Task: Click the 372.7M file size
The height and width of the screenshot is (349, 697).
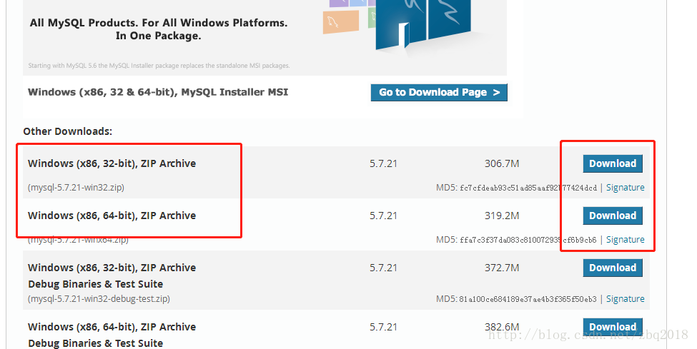Action: coord(502,268)
